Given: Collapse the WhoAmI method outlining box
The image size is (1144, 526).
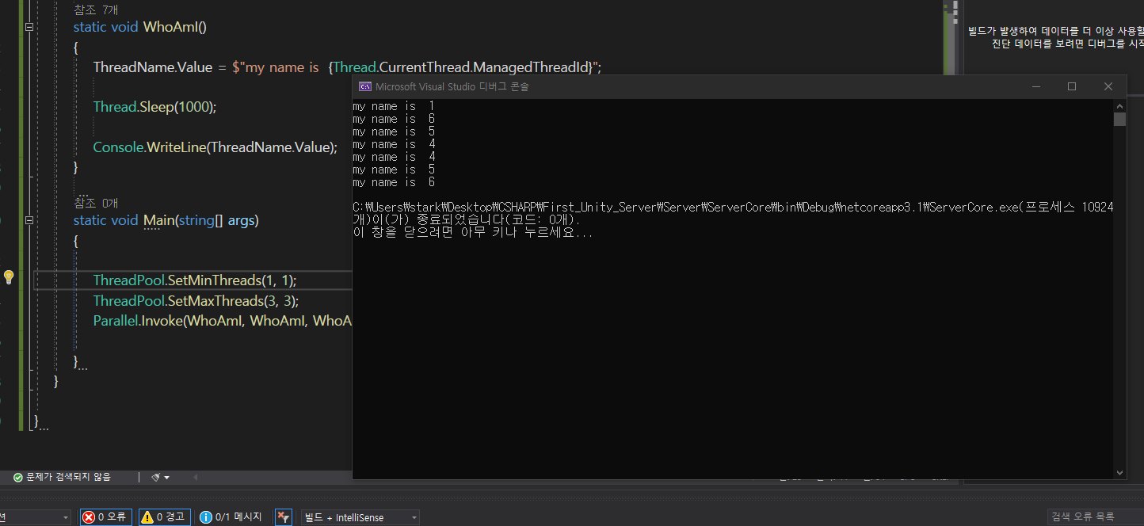Looking at the screenshot, I should tap(30, 27).
